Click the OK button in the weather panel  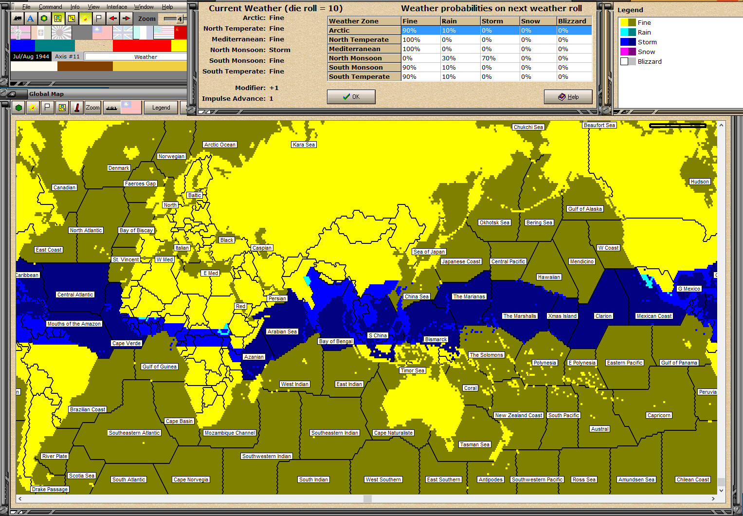(x=351, y=97)
